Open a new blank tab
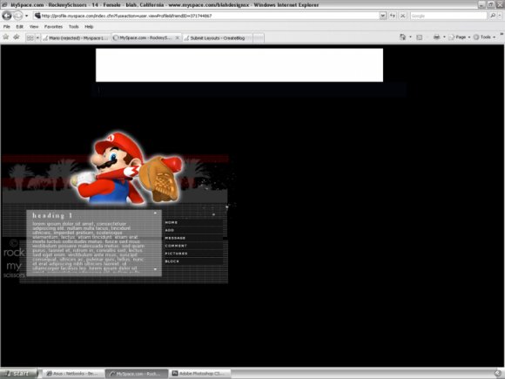The height and width of the screenshot is (379, 505). point(259,38)
